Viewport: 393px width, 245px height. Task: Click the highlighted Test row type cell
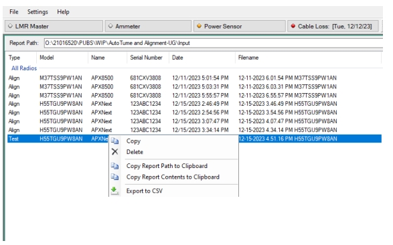(x=13, y=139)
